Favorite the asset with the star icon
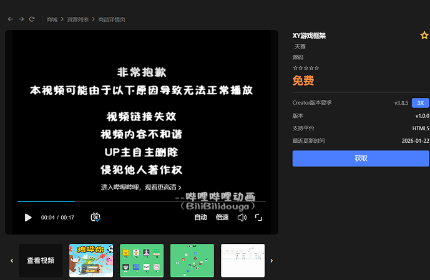This screenshot has height=280, width=430. (424, 36)
